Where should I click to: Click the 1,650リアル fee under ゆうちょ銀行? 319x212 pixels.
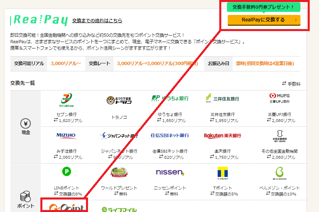pos(174,120)
